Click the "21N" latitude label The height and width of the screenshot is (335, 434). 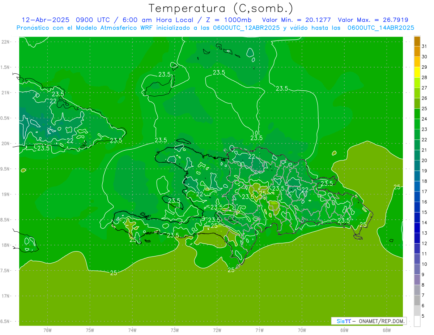tap(6, 93)
